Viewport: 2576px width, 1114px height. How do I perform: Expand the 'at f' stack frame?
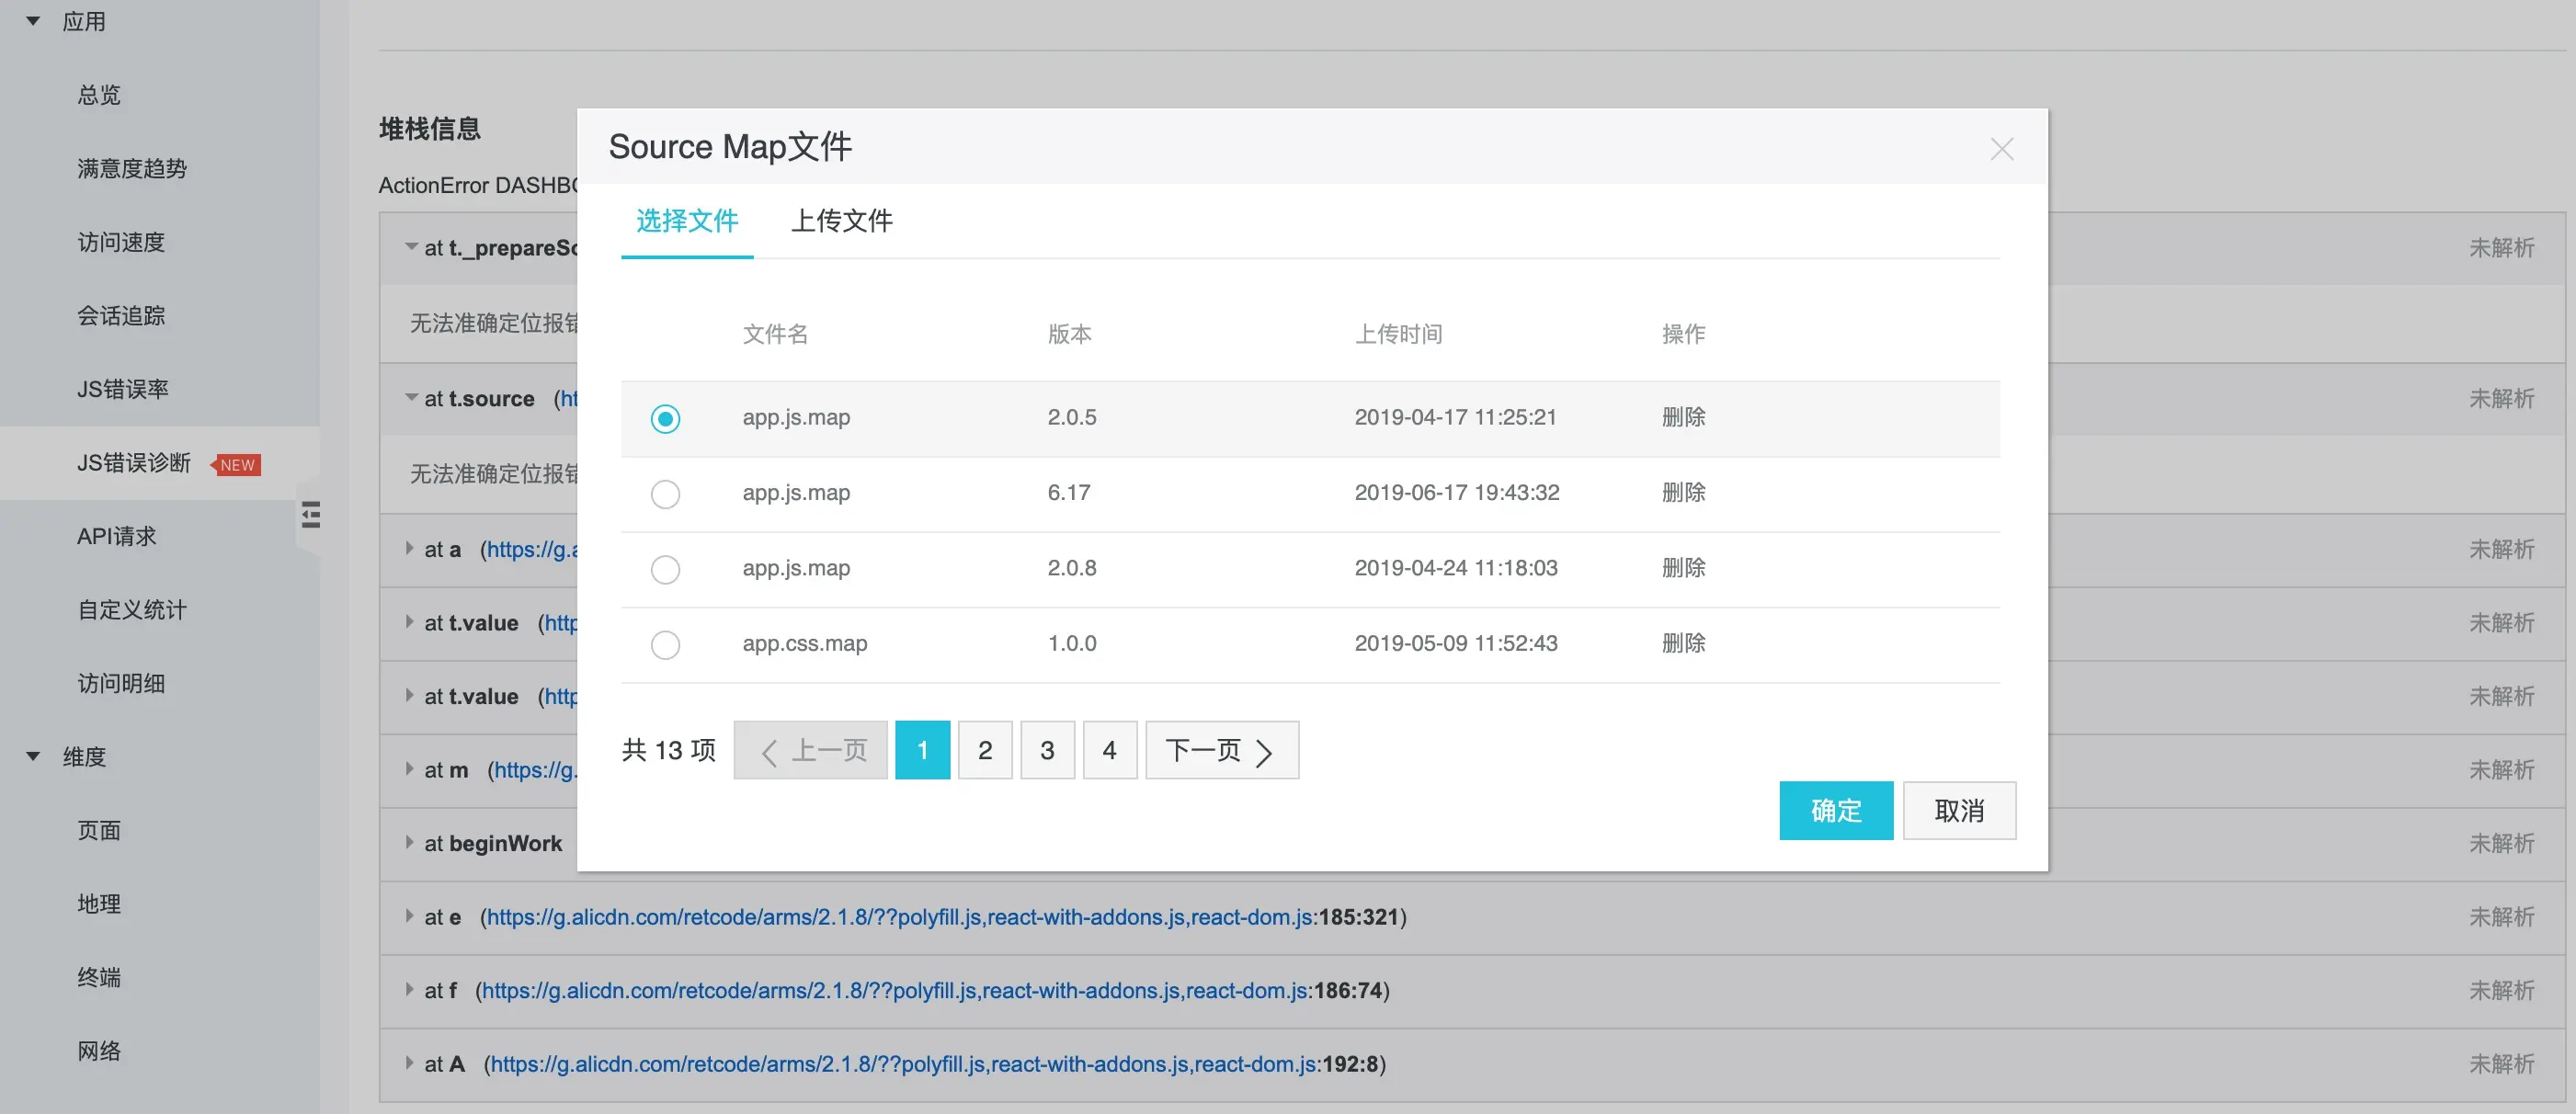[410, 990]
